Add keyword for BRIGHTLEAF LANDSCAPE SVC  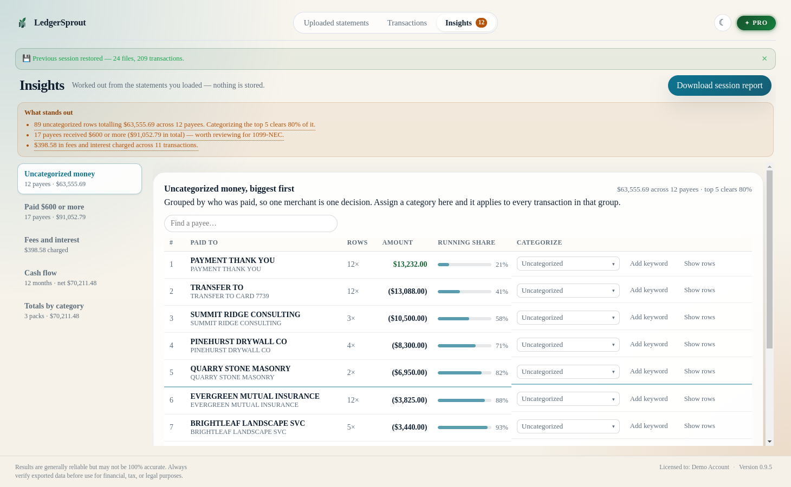(x=649, y=426)
